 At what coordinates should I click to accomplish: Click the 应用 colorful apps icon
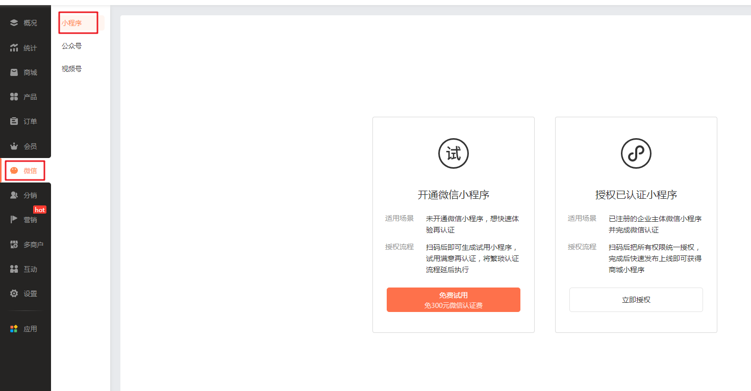pos(14,329)
